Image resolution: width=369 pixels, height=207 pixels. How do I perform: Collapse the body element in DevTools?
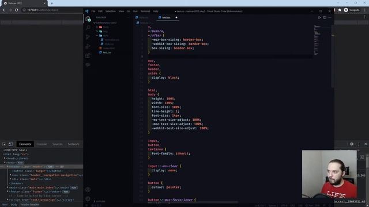point(5,163)
